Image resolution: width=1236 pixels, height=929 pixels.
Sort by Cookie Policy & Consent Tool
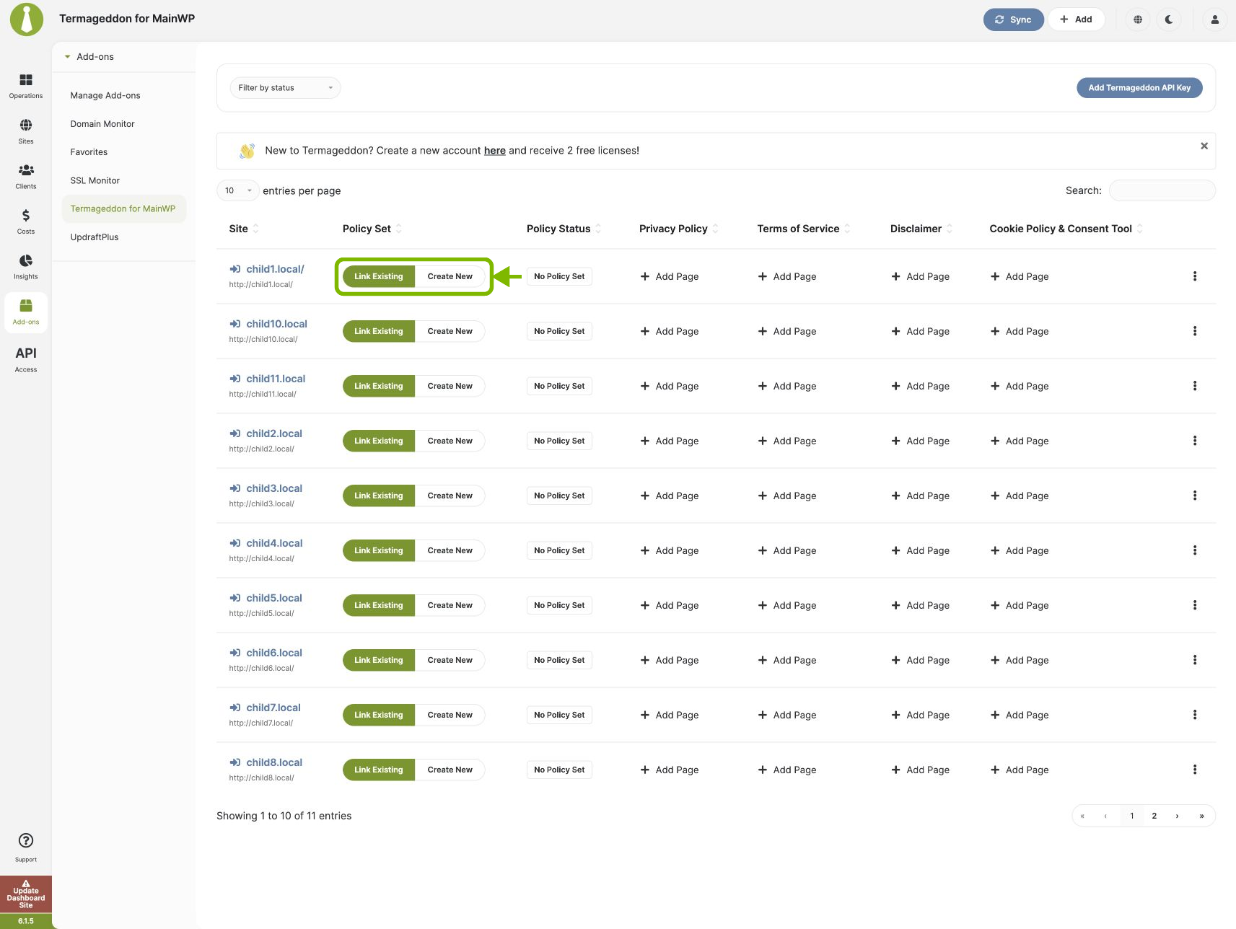1066,229
